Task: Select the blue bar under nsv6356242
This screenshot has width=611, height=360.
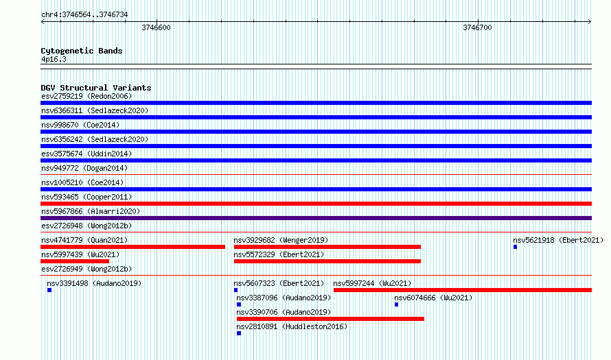Action: point(316,146)
